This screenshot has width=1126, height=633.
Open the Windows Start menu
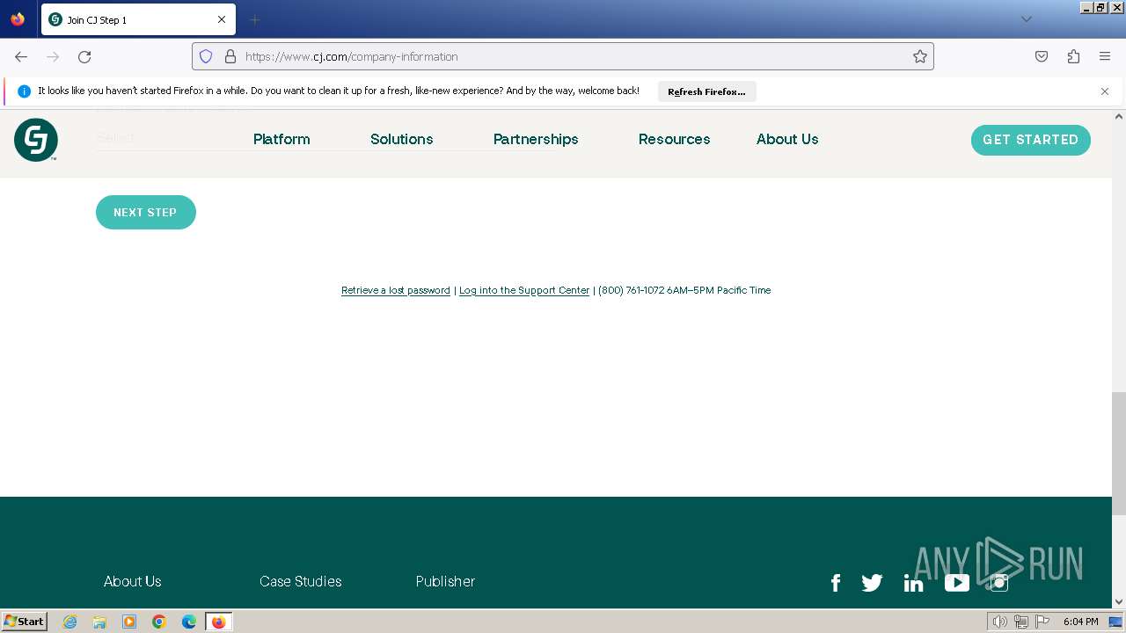point(25,622)
